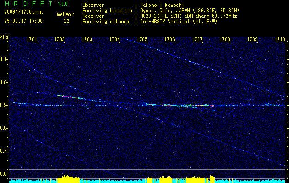Viewport: 289px width, 183px height.
Task: Click the version number 1.0.0
Action: point(62,4)
